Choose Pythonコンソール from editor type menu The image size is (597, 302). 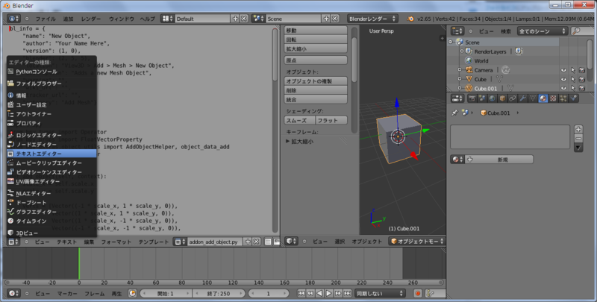click(x=51, y=72)
